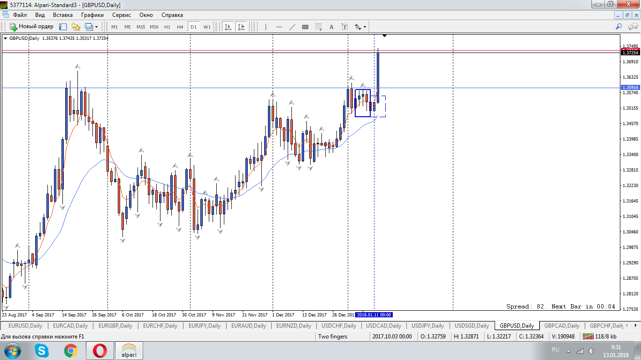This screenshot has height=360, width=641.
Task: Toggle the D1 timeframe button
Action: point(193,27)
